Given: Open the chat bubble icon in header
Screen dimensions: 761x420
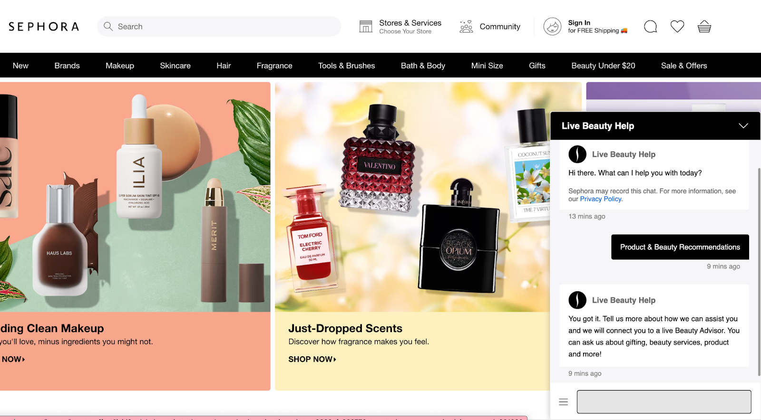Looking at the screenshot, I should pyautogui.click(x=650, y=27).
